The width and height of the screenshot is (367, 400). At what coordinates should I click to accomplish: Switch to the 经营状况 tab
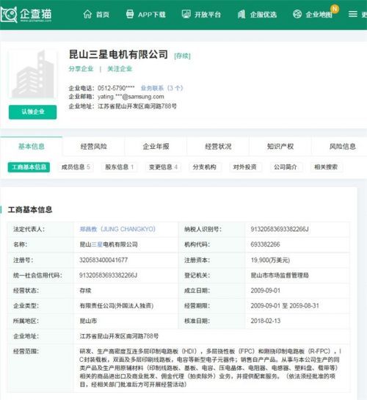218,147
